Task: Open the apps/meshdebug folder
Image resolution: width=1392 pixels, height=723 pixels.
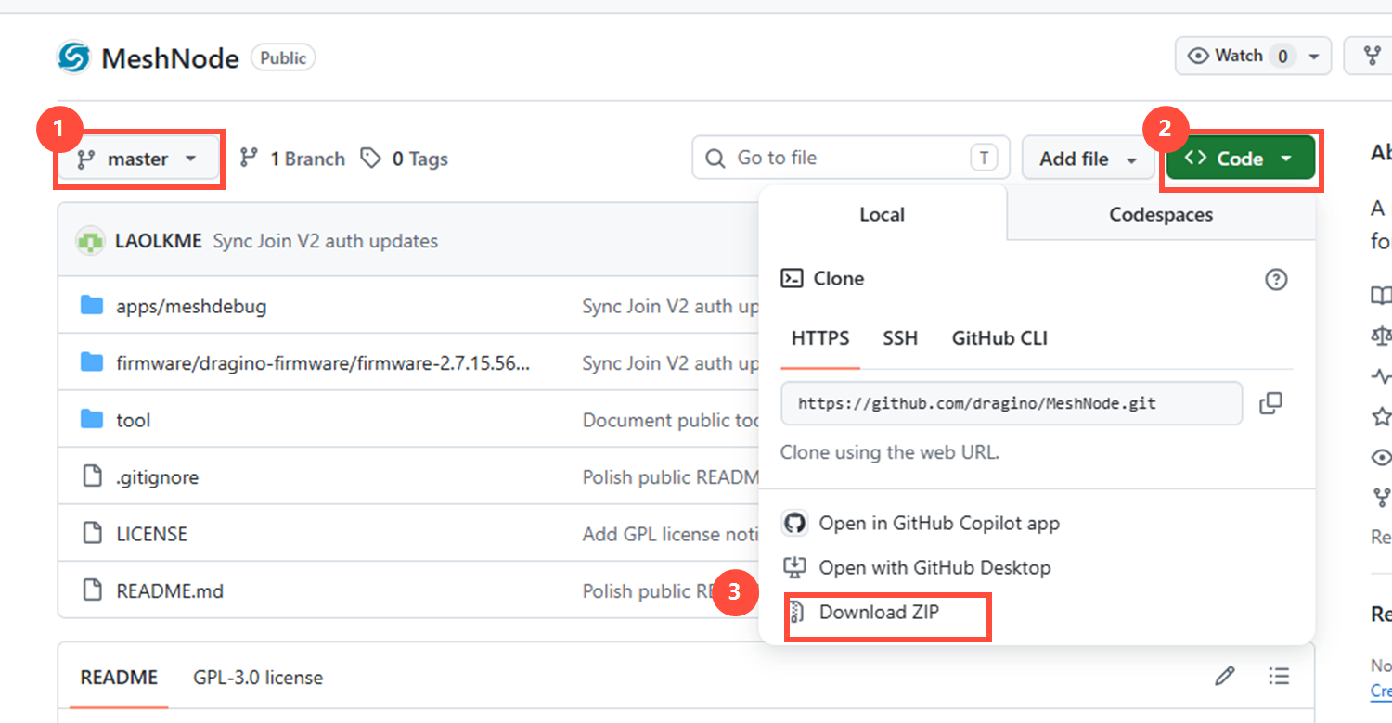Action: pyautogui.click(x=191, y=306)
